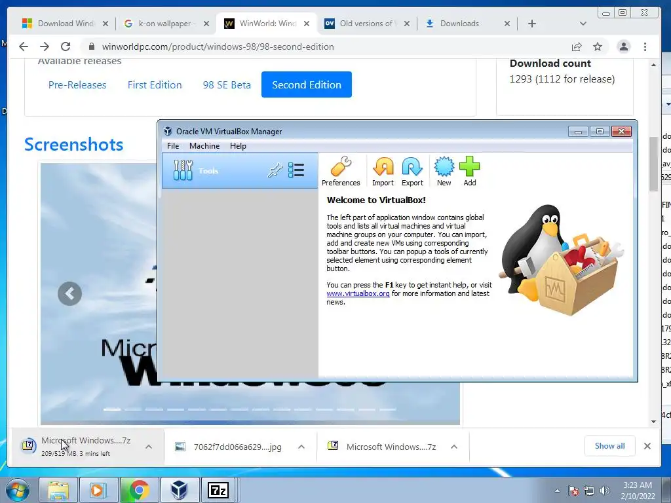Reload the WinWorld page
Image resolution: width=671 pixels, height=503 pixels.
click(66, 47)
